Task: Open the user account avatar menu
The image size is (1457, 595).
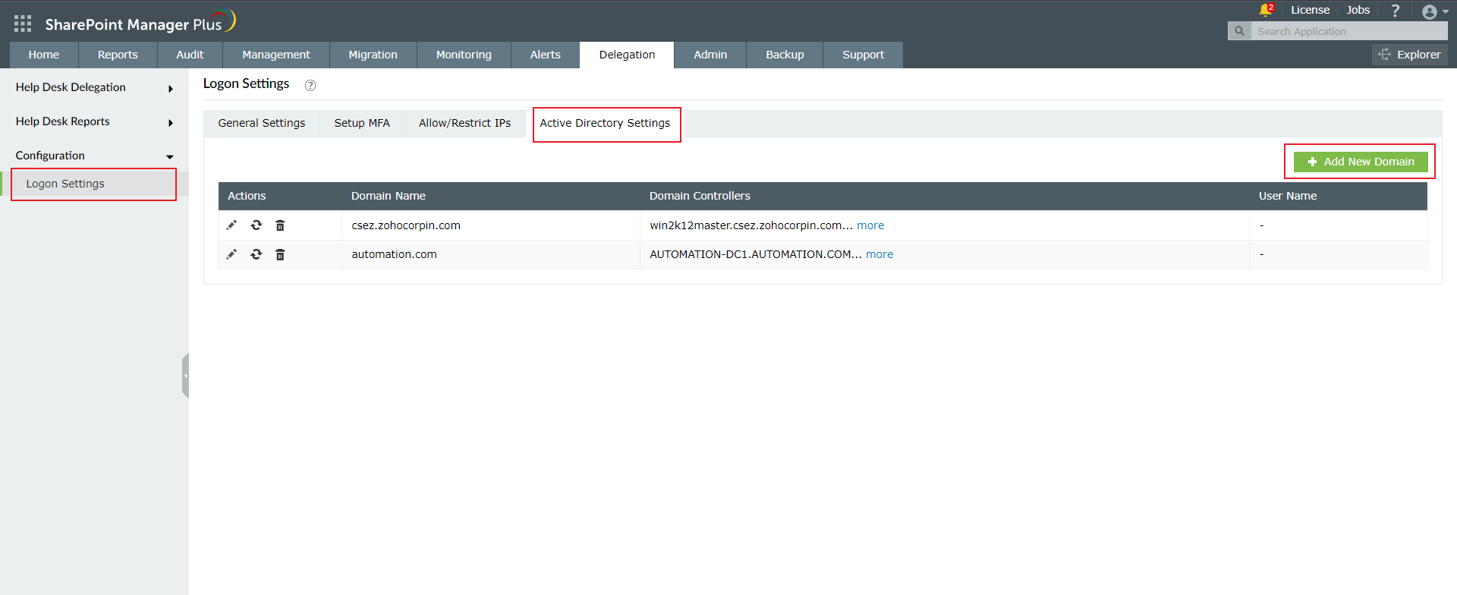Action: pos(1434,11)
